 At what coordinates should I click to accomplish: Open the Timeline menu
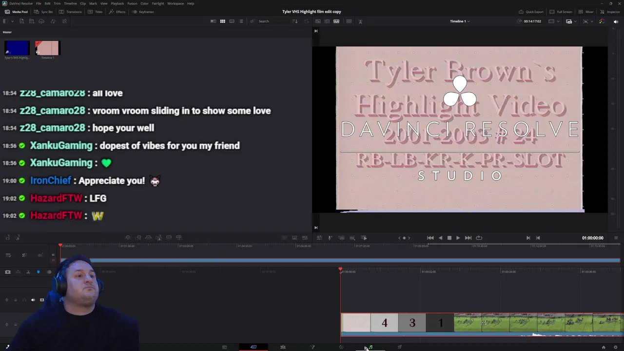click(70, 3)
